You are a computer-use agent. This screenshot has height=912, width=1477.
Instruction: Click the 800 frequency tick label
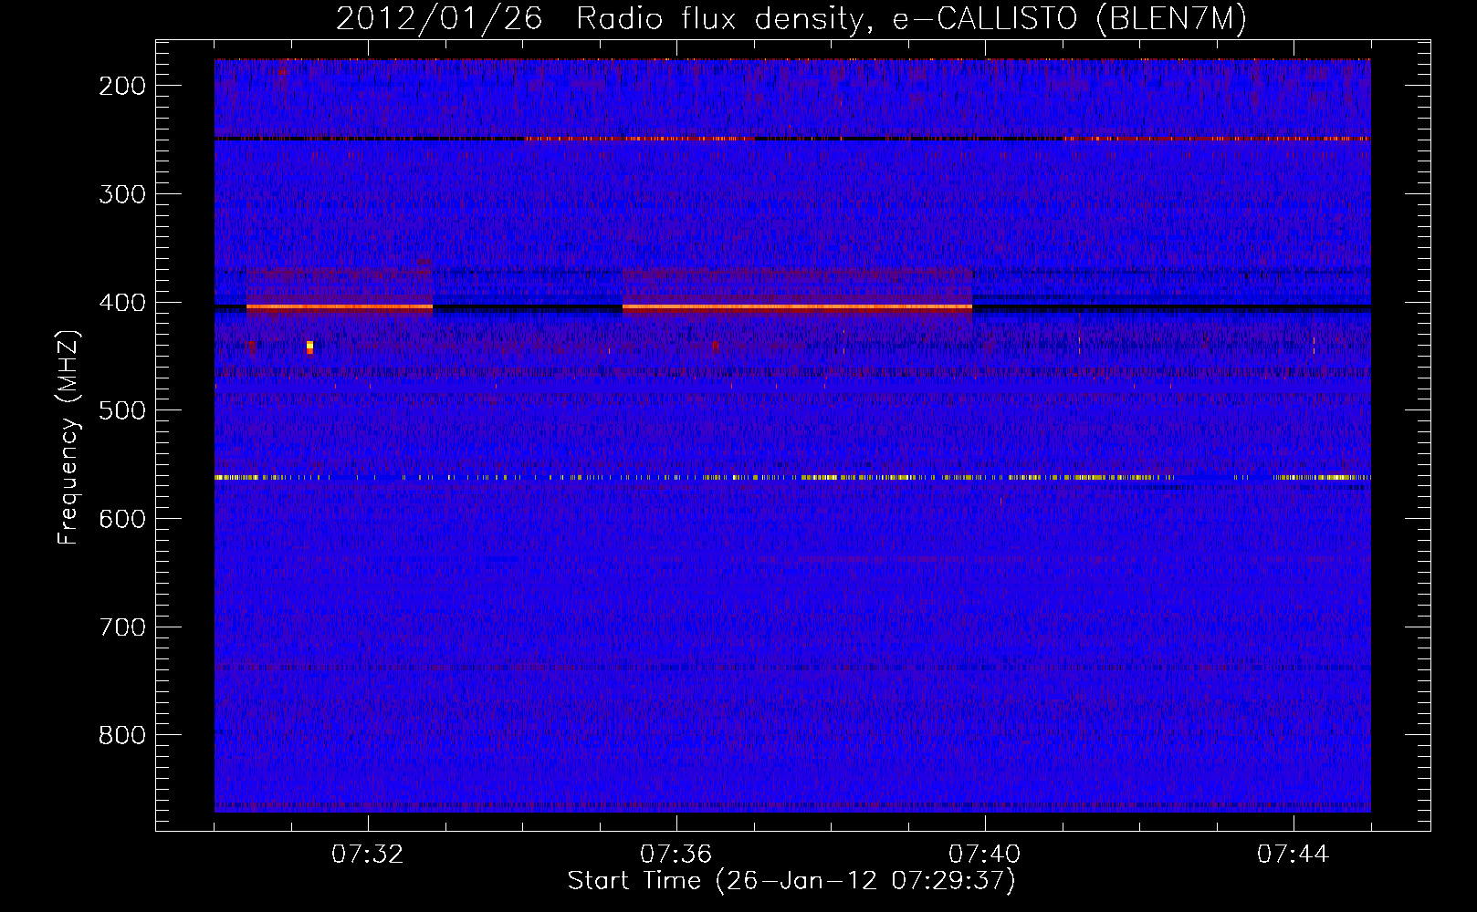click(121, 735)
